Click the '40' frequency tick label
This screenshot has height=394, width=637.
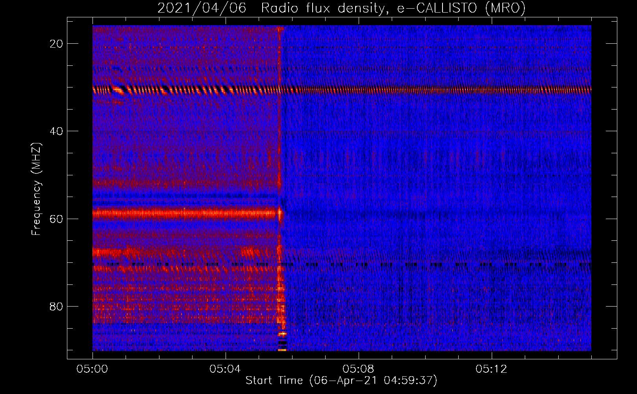point(56,131)
